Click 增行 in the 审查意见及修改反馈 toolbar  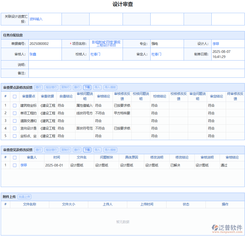point(38,150)
